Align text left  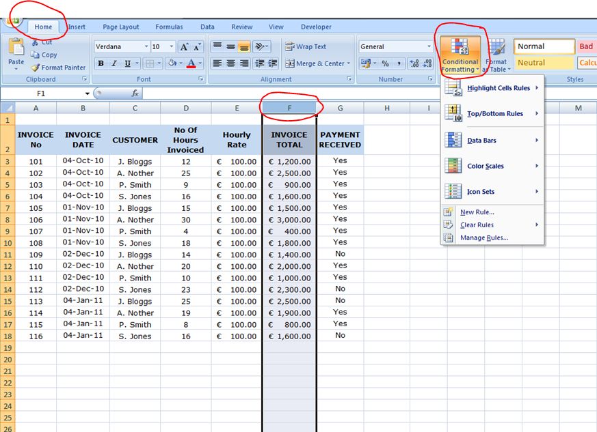point(217,63)
